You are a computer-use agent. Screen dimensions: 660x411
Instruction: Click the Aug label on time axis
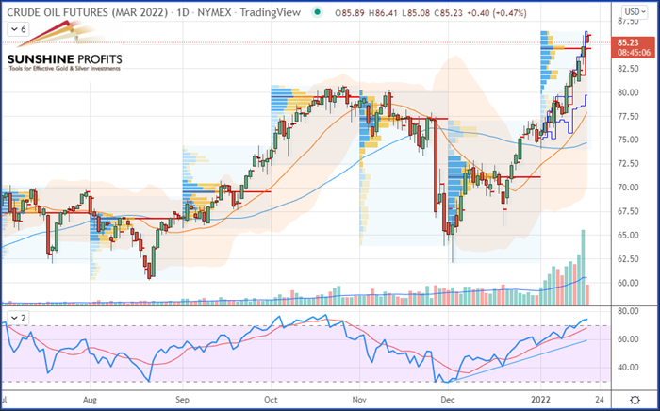click(x=91, y=400)
